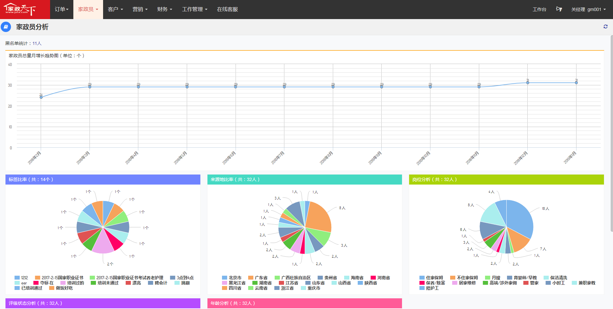This screenshot has width=613, height=309.
Task: Toggle 贵州省 legend entry
Action: point(327,278)
